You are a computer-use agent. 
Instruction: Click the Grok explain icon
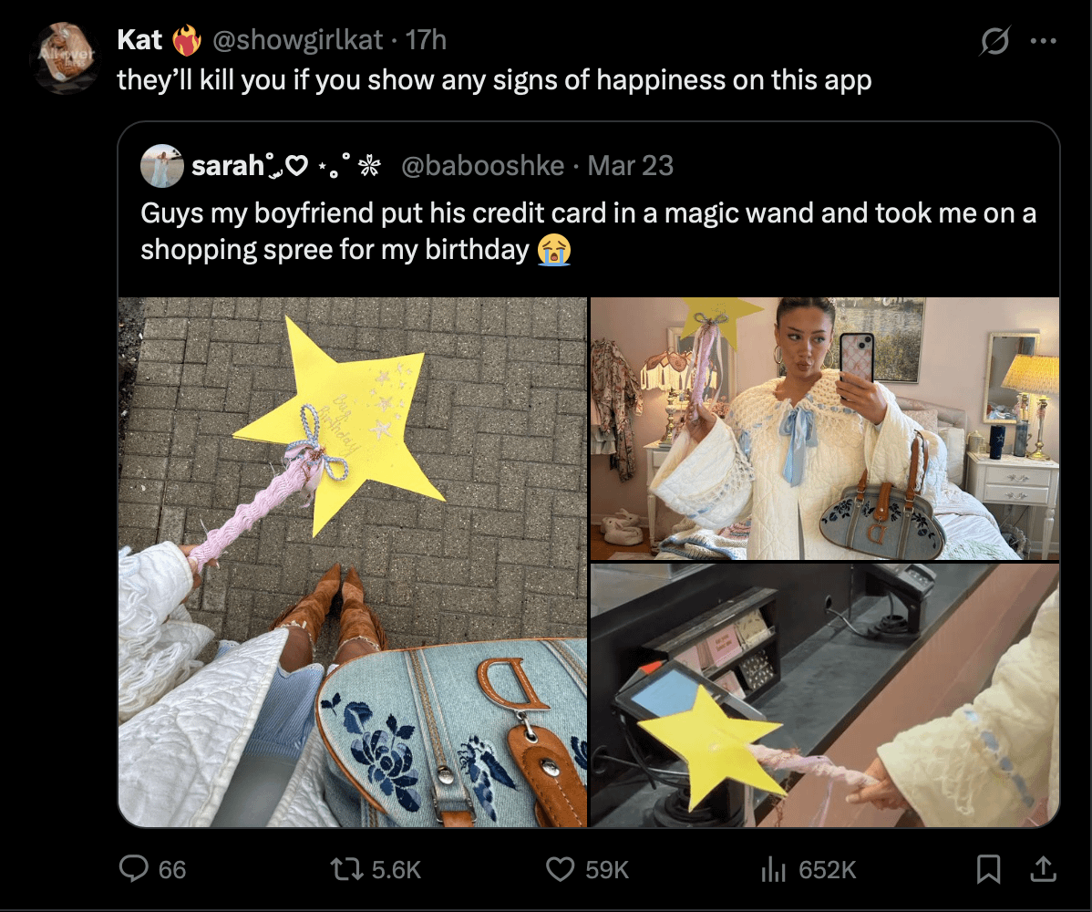coord(994,41)
